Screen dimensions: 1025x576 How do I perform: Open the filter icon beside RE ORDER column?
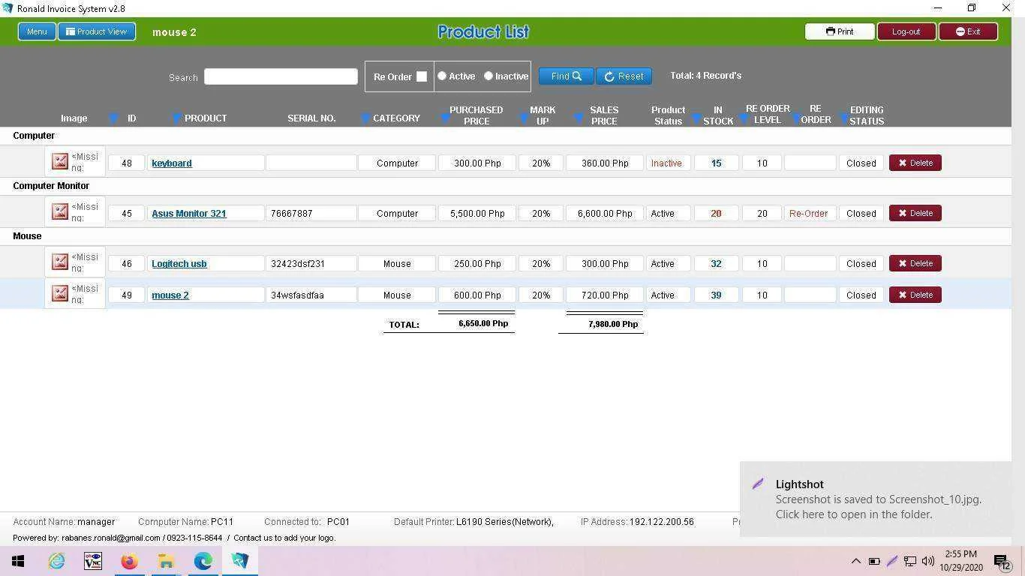797,118
